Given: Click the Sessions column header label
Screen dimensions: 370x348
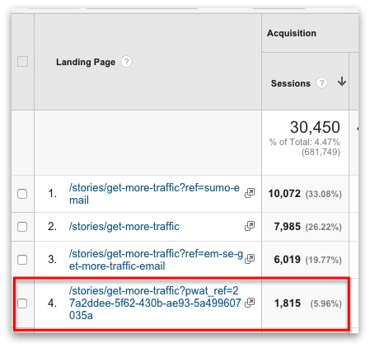Looking at the screenshot, I should (x=291, y=83).
